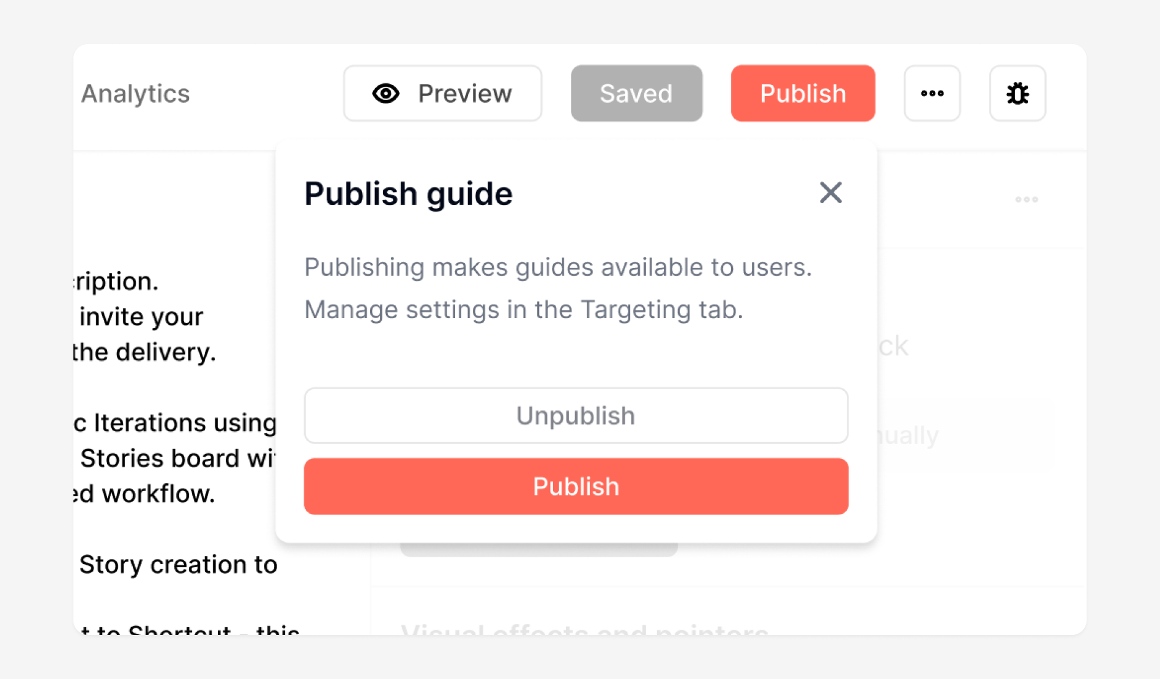Click the Preview button
This screenshot has width=1160, height=679.
pyautogui.click(x=442, y=93)
